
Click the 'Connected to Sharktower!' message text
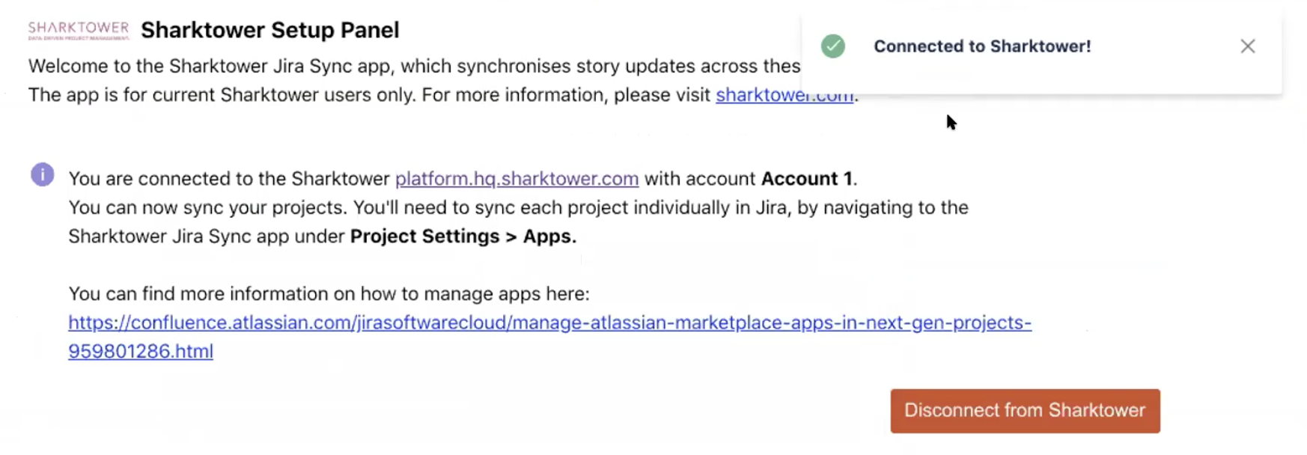(982, 46)
